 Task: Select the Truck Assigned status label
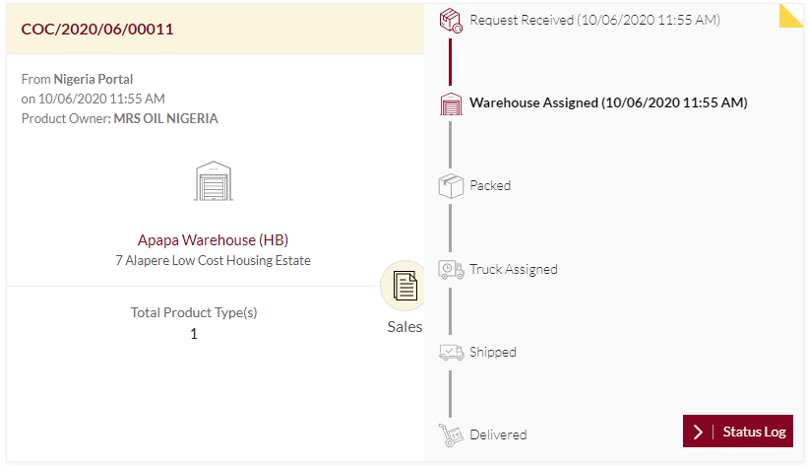(514, 269)
